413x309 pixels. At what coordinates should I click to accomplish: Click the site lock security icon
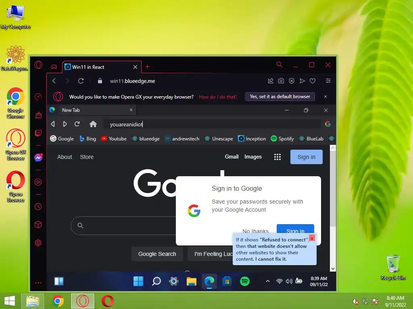[100, 81]
